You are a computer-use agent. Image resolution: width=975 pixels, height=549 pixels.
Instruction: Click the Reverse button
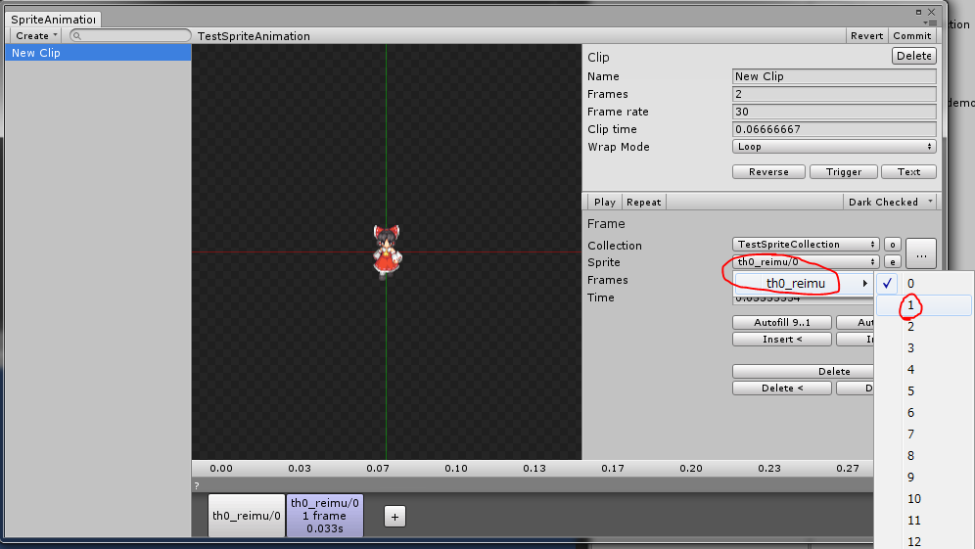(768, 172)
